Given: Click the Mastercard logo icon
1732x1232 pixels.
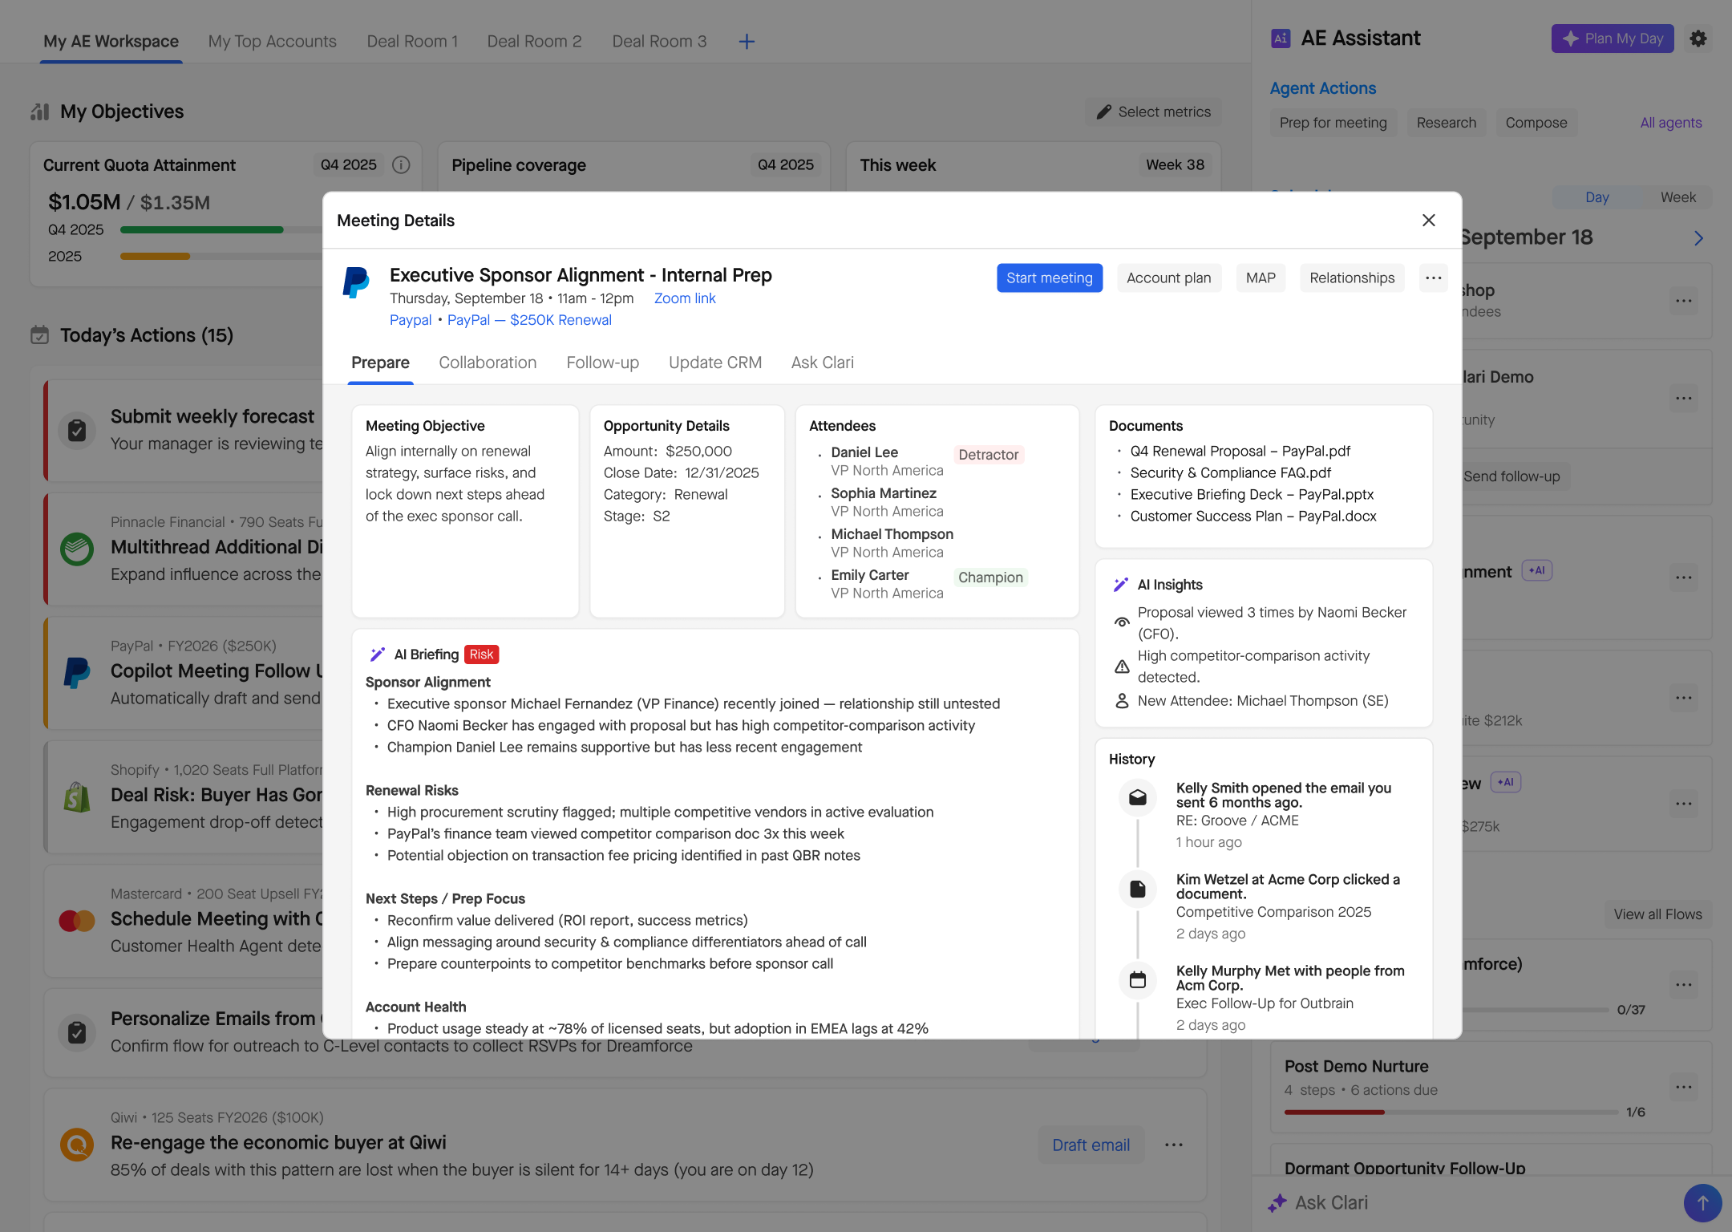Looking at the screenshot, I should click(x=77, y=920).
